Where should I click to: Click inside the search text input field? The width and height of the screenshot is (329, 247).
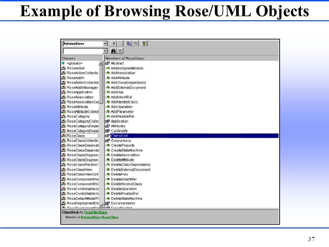click(83, 51)
